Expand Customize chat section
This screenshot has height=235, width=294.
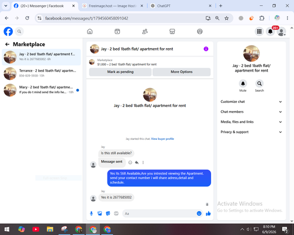coord(251,102)
